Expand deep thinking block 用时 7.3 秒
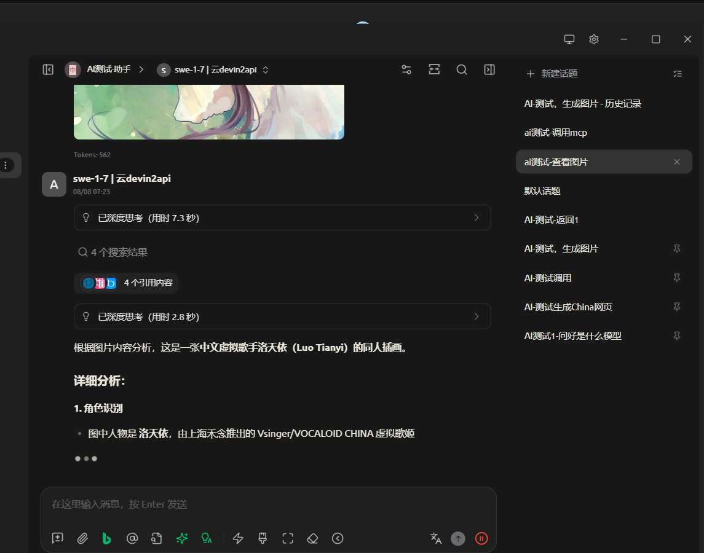This screenshot has width=704, height=553. coord(282,218)
